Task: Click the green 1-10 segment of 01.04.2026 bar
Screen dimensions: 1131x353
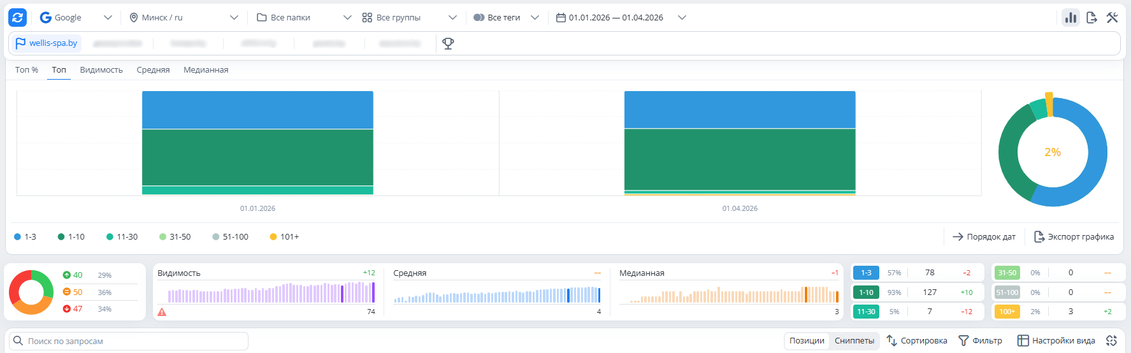Action: pyautogui.click(x=740, y=159)
